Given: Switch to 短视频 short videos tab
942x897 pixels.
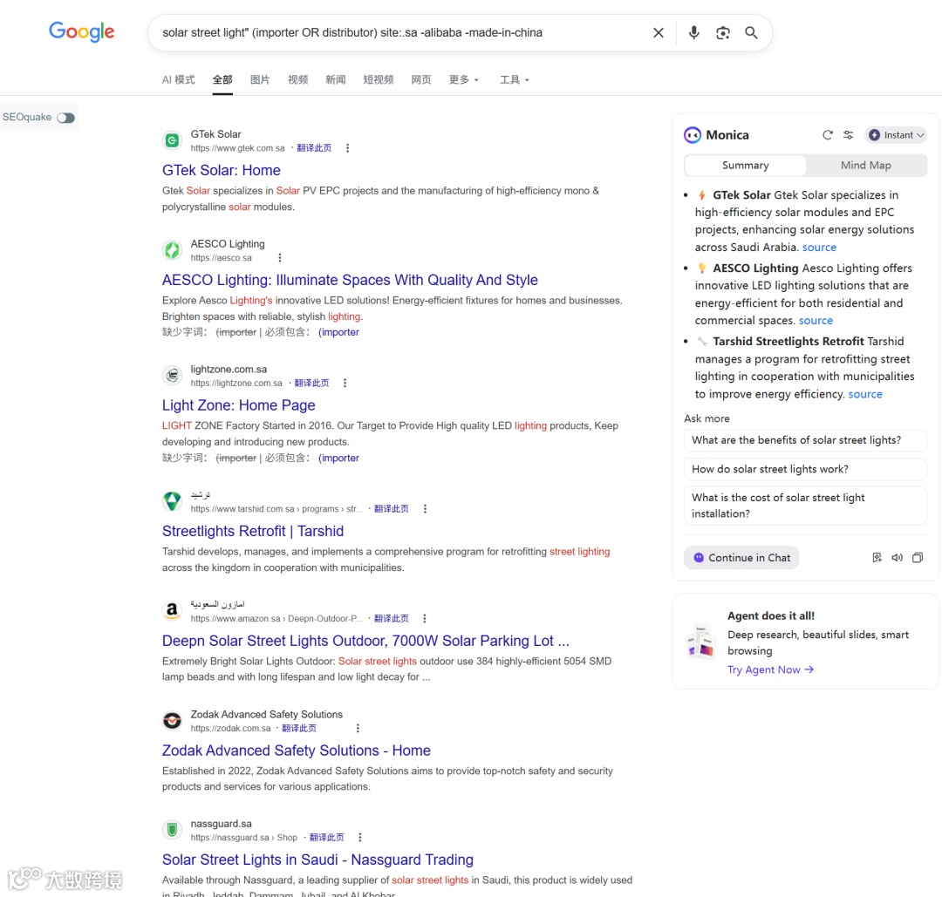Looking at the screenshot, I should click(x=379, y=80).
